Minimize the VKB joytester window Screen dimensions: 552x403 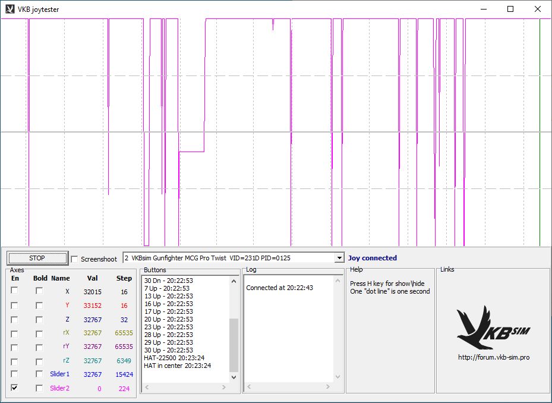(484, 9)
